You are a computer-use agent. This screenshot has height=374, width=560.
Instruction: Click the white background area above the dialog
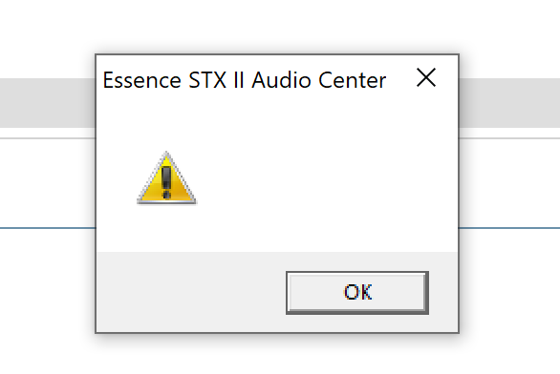(277, 26)
